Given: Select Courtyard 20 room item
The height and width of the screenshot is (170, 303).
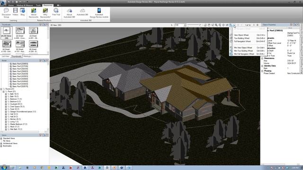Looking at the screenshot, I should 16,104.
